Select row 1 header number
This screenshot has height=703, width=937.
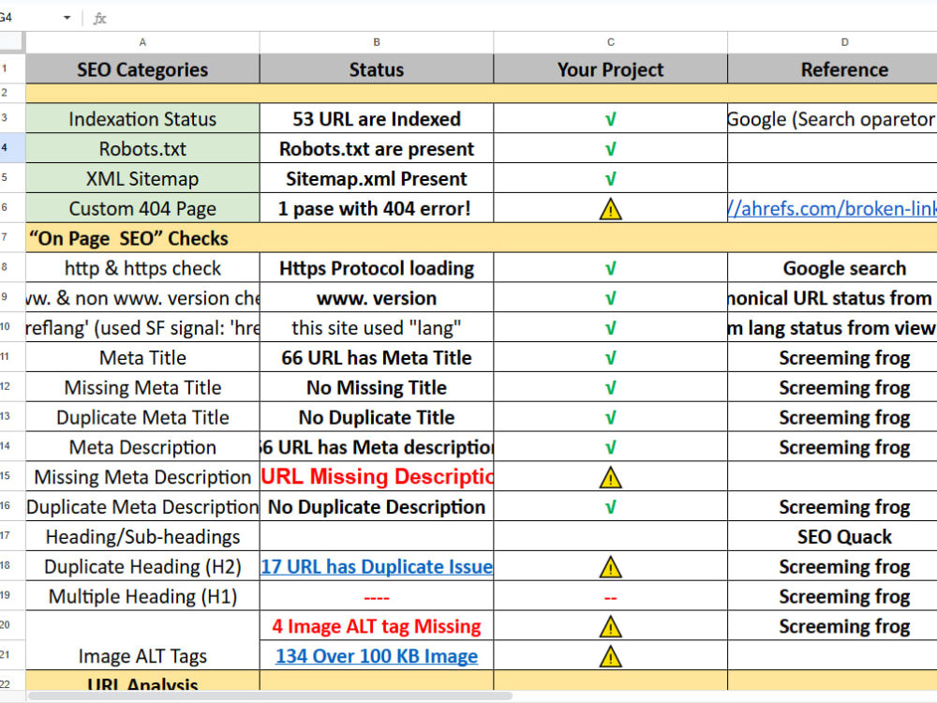(x=12, y=68)
